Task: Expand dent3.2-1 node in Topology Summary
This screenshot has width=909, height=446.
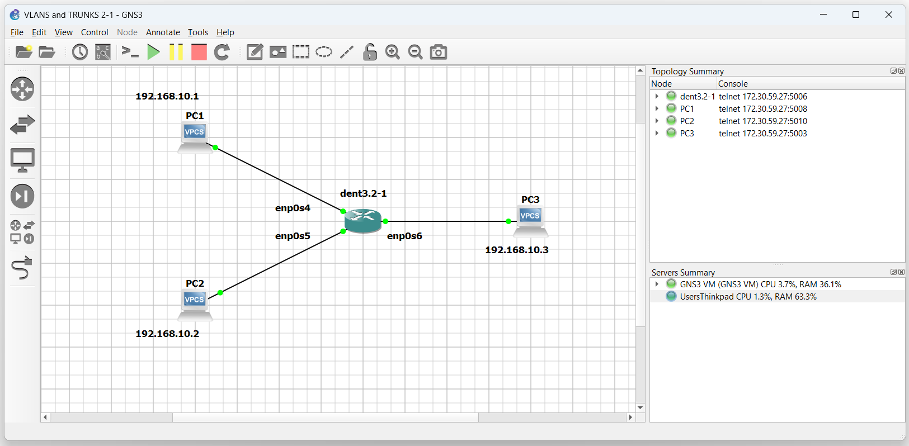Action: pyautogui.click(x=657, y=96)
